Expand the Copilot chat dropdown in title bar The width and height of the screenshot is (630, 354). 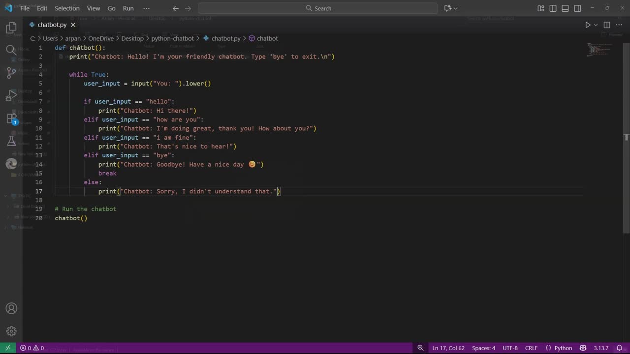pos(455,8)
